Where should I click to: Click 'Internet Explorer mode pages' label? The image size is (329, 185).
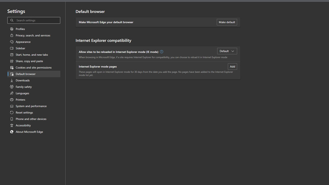tap(98, 67)
